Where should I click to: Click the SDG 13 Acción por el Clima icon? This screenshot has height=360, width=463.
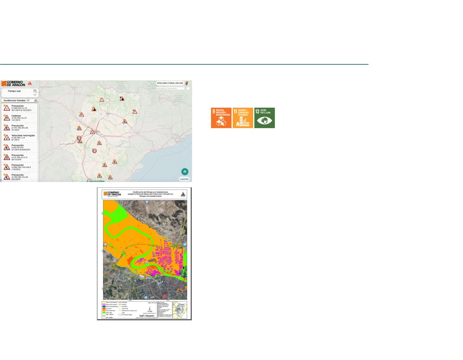pyautogui.click(x=265, y=118)
